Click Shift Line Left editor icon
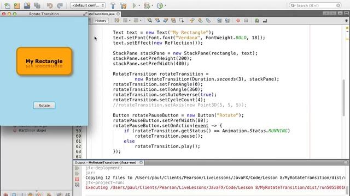The image size is (350, 196). click(219, 21)
